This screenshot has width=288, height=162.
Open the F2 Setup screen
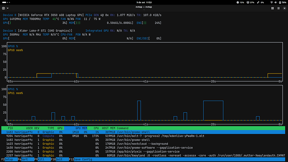click(10, 159)
